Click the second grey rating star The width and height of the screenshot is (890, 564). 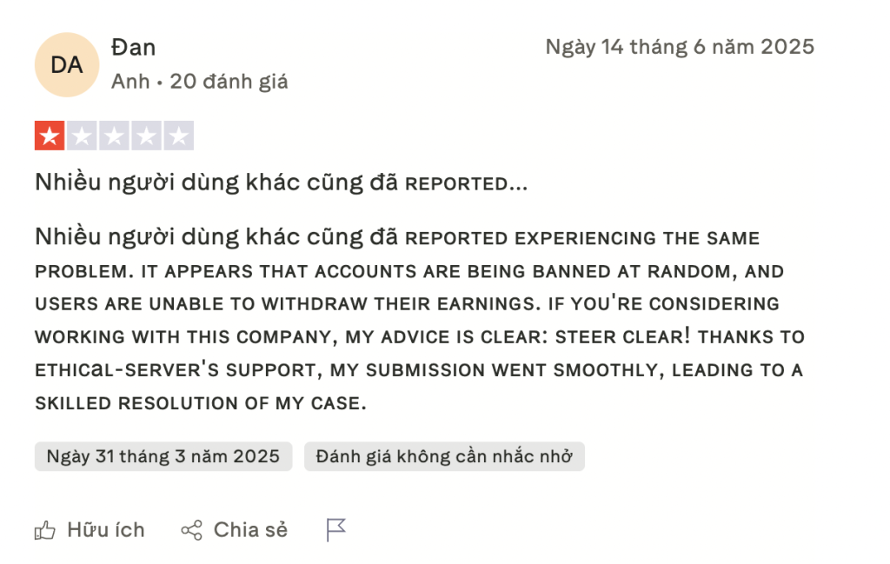pos(82,136)
